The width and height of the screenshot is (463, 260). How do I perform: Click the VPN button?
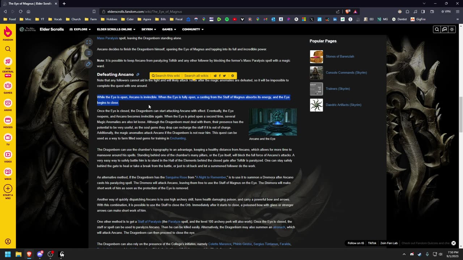446,12
